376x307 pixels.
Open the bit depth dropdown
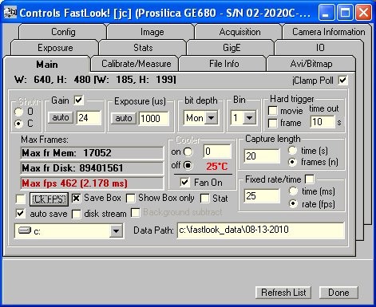tap(212, 118)
